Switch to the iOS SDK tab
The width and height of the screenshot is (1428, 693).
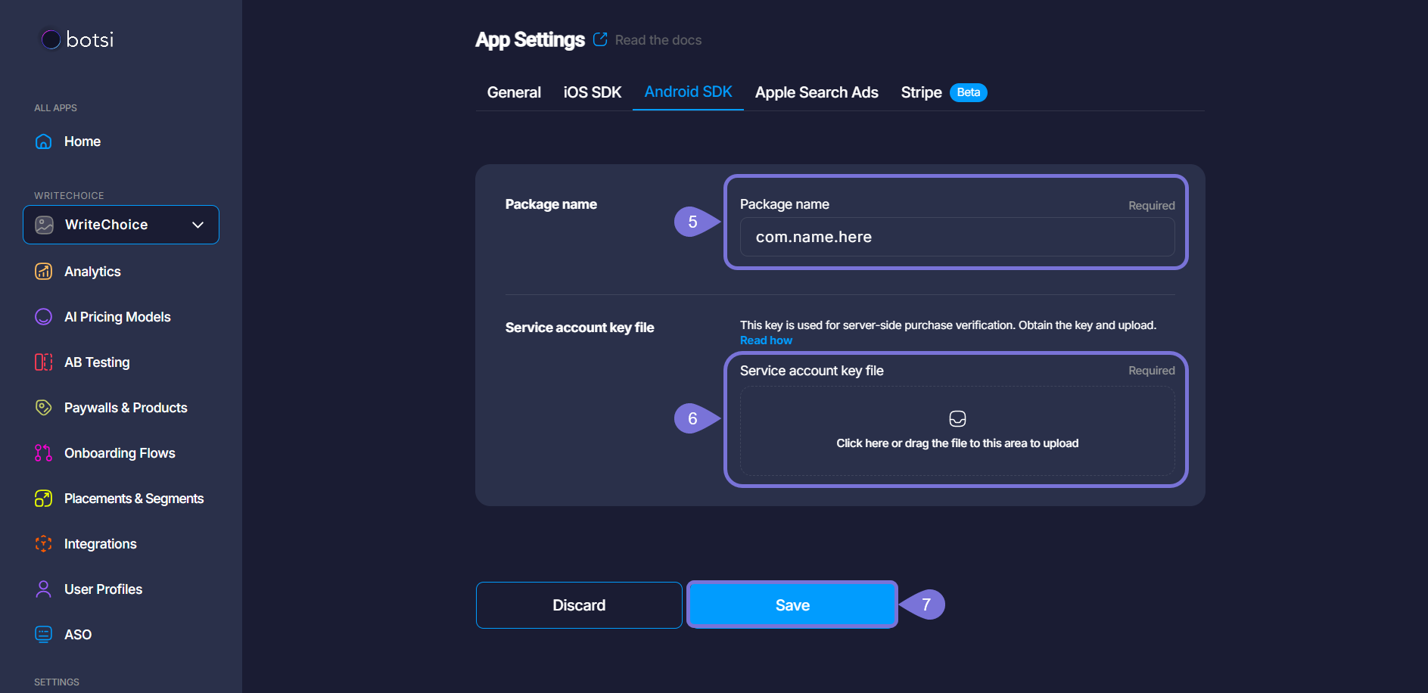coord(592,92)
